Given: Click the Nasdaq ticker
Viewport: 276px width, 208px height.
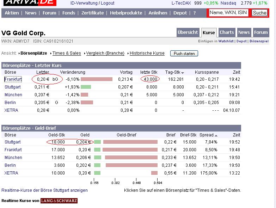Looking at the screenshot, I should click(x=244, y=3).
